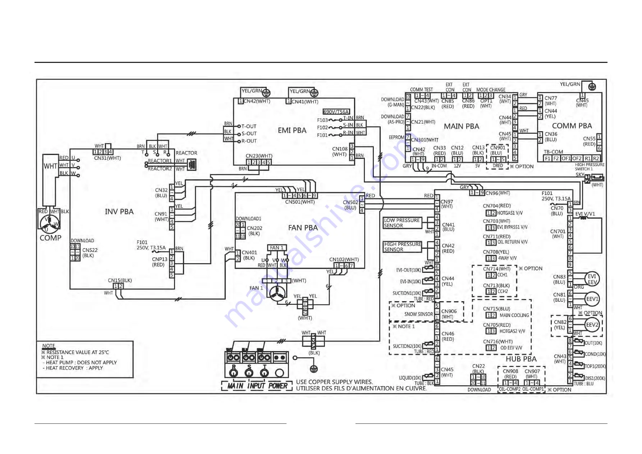Click the CN501(WHT) connector label
This screenshot has height=454, width=642.
(x=300, y=202)
